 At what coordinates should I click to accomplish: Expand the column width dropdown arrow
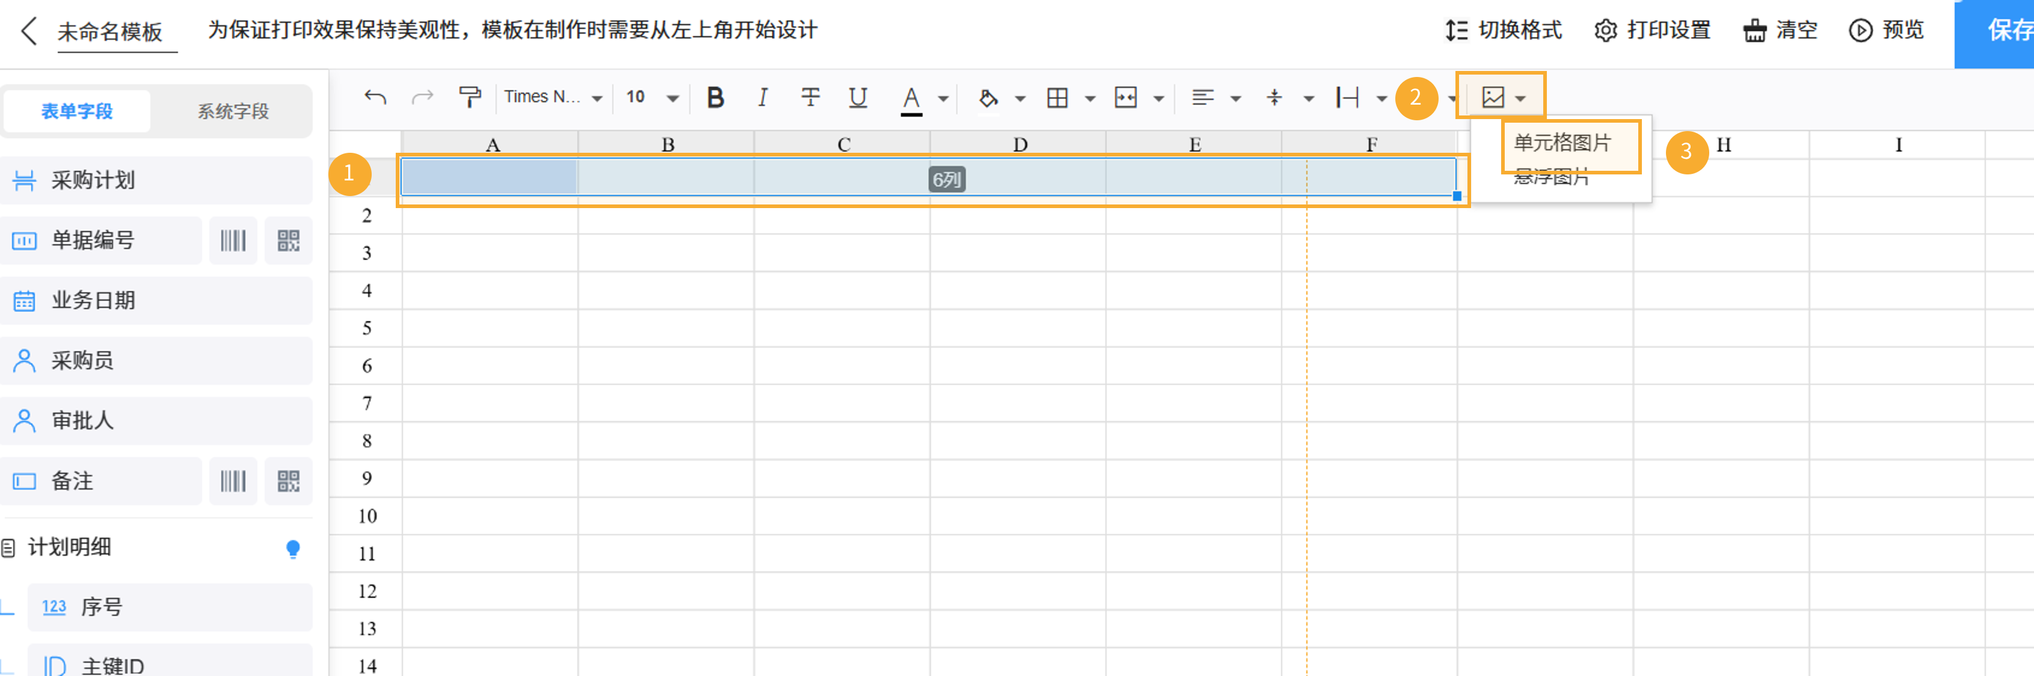[x=1382, y=99]
